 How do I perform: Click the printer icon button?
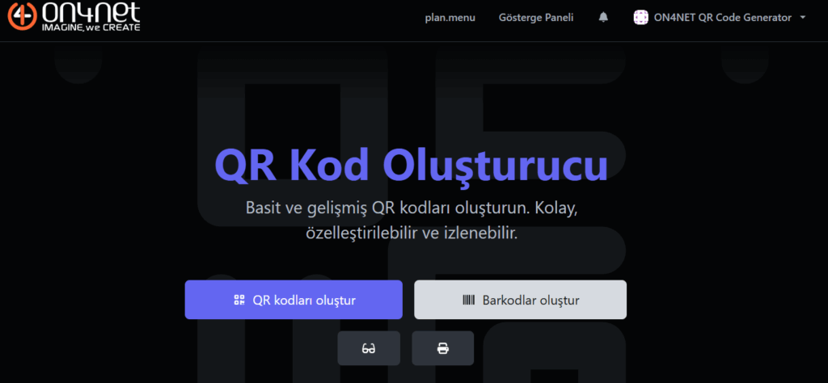coord(442,348)
